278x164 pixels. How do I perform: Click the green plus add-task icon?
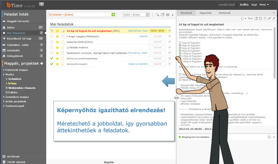[x=113, y=14]
